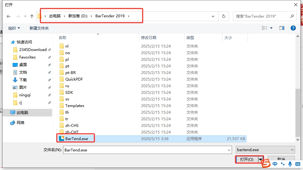Open recent locations dropdown arrow

pos(25,16)
